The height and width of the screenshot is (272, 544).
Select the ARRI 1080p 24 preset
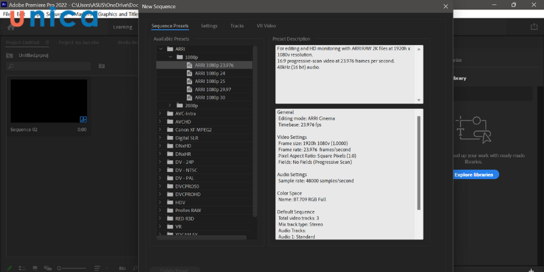pyautogui.click(x=209, y=73)
